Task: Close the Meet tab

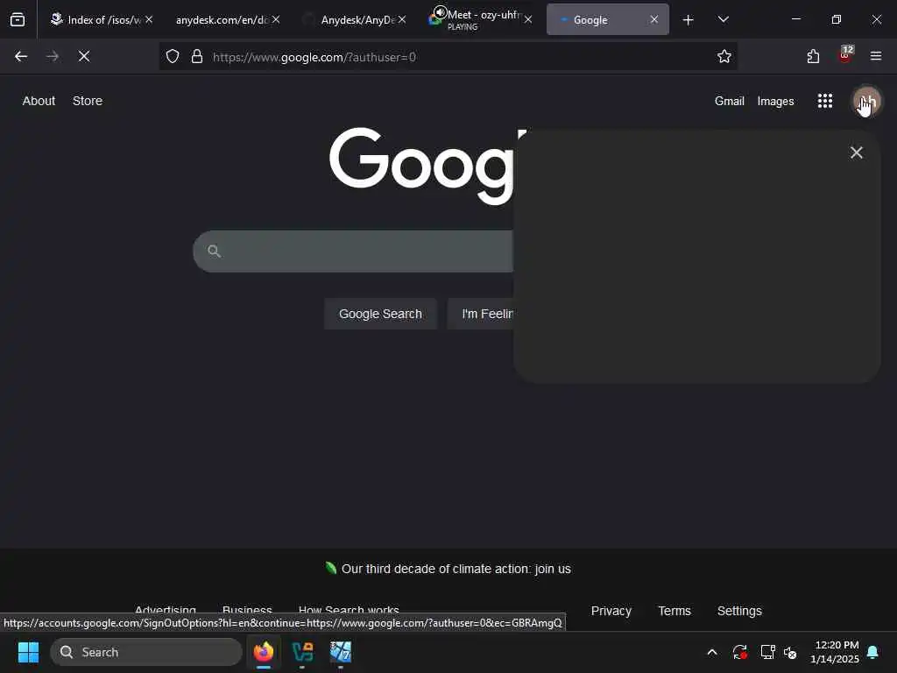Action: coord(528,19)
